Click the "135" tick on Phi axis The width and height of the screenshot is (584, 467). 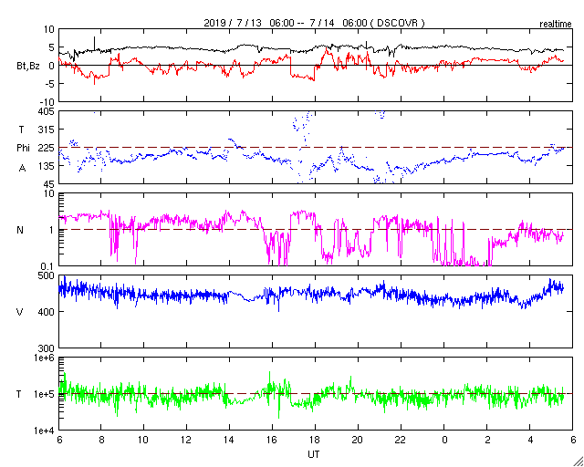(x=47, y=166)
